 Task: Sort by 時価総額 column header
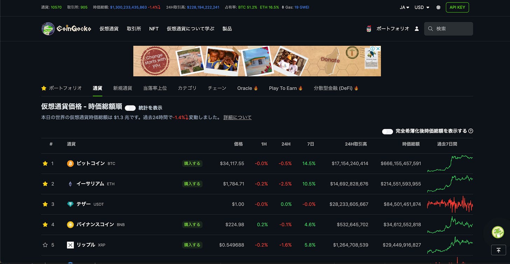click(411, 144)
